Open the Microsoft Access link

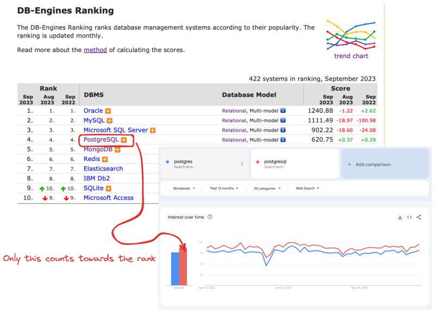tap(108, 198)
